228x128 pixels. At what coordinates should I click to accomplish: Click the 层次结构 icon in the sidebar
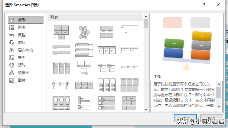[x=12, y=50]
